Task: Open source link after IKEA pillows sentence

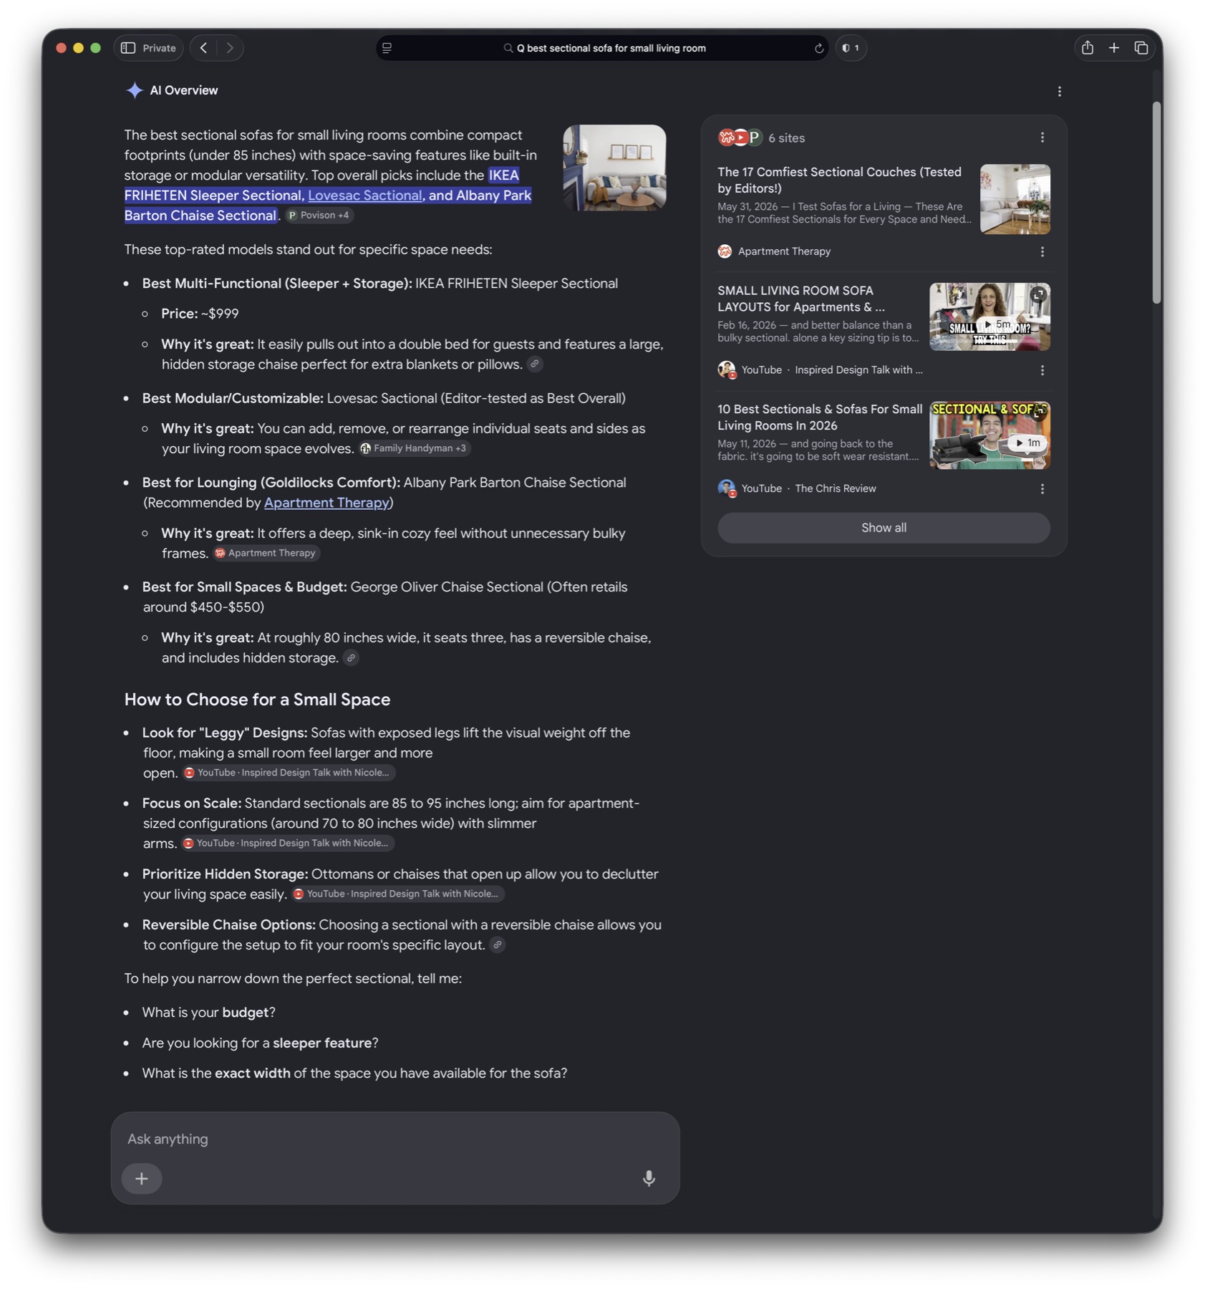Action: point(535,365)
